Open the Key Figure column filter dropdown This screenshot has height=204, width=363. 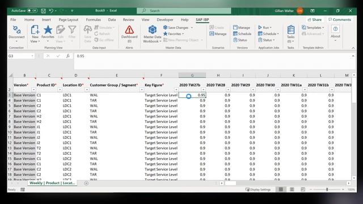point(176,90)
